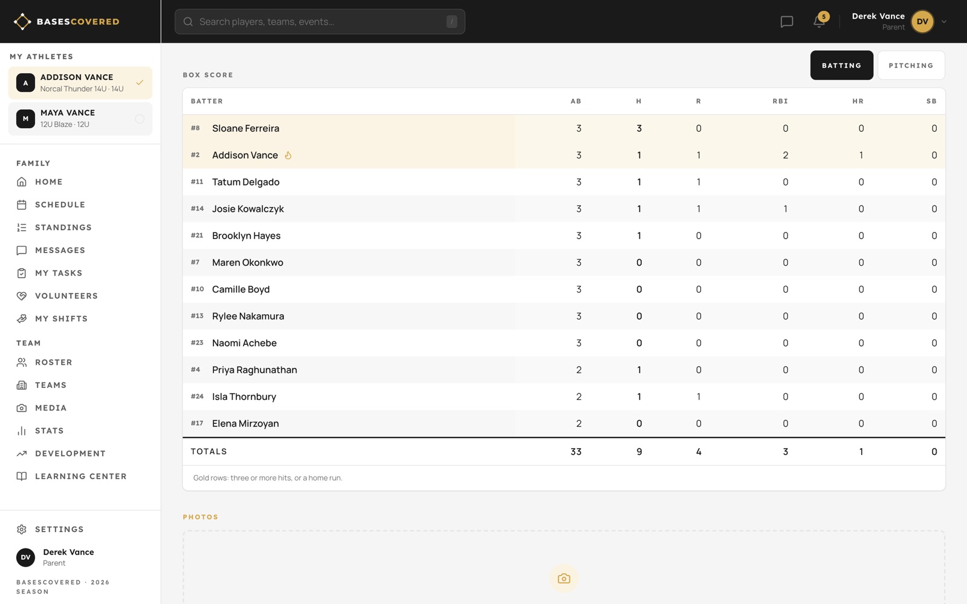Click the Development trending arrow icon
The width and height of the screenshot is (967, 604).
point(22,454)
